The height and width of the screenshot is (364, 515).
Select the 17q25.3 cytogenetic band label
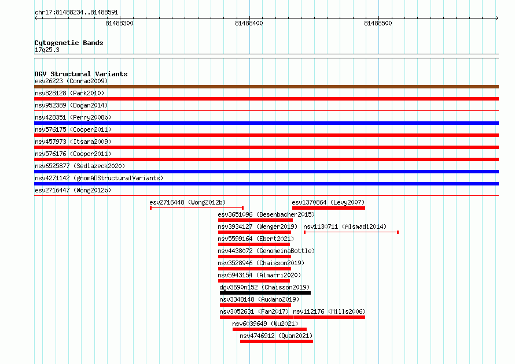(47, 50)
